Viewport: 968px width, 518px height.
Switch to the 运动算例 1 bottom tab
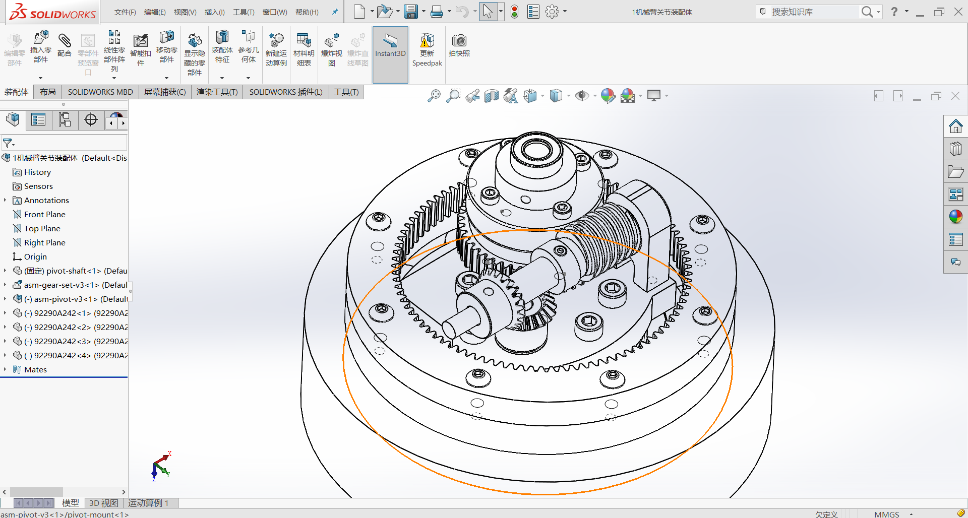pyautogui.click(x=148, y=503)
